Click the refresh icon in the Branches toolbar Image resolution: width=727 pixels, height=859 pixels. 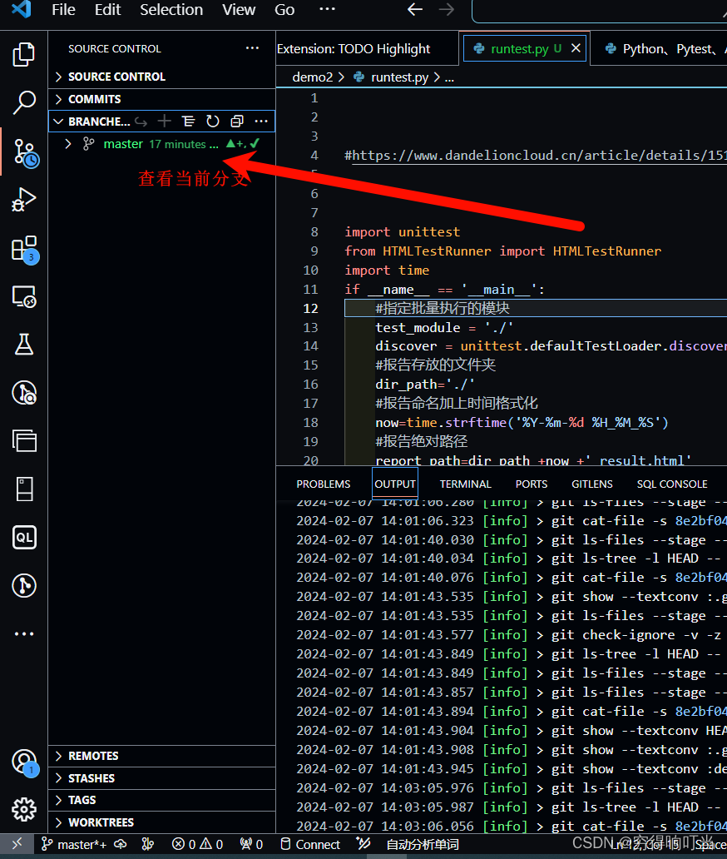point(214,122)
